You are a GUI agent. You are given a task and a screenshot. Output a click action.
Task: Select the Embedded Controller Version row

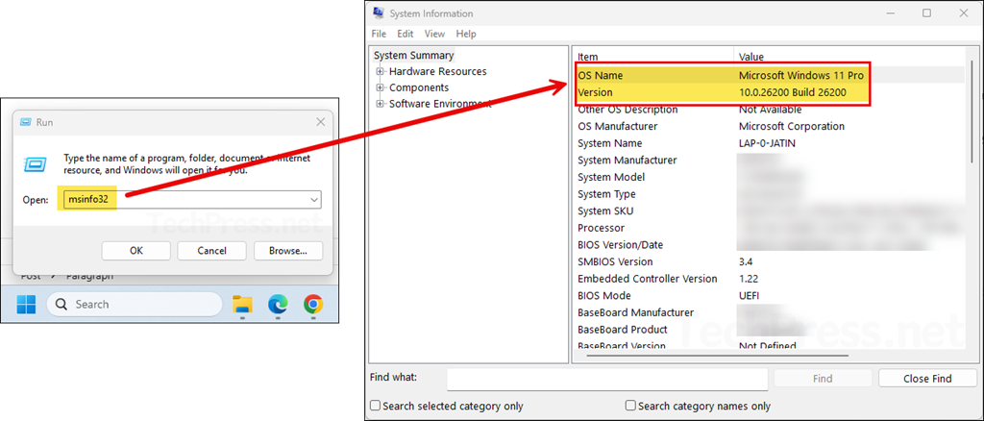[x=770, y=279]
